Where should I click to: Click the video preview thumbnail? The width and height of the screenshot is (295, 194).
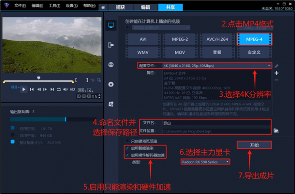click(52, 45)
